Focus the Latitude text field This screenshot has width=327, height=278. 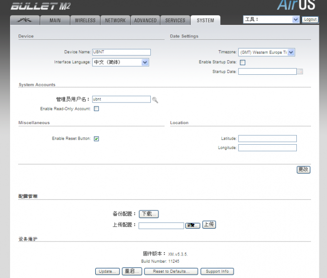tap(267, 139)
